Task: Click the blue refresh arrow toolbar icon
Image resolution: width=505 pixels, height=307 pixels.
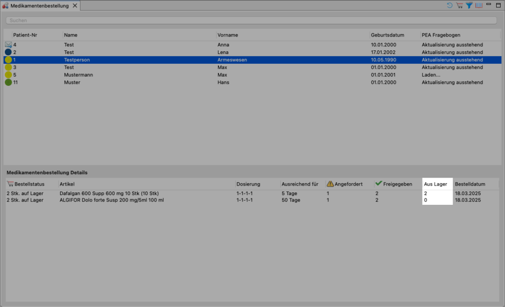Action: (450, 5)
